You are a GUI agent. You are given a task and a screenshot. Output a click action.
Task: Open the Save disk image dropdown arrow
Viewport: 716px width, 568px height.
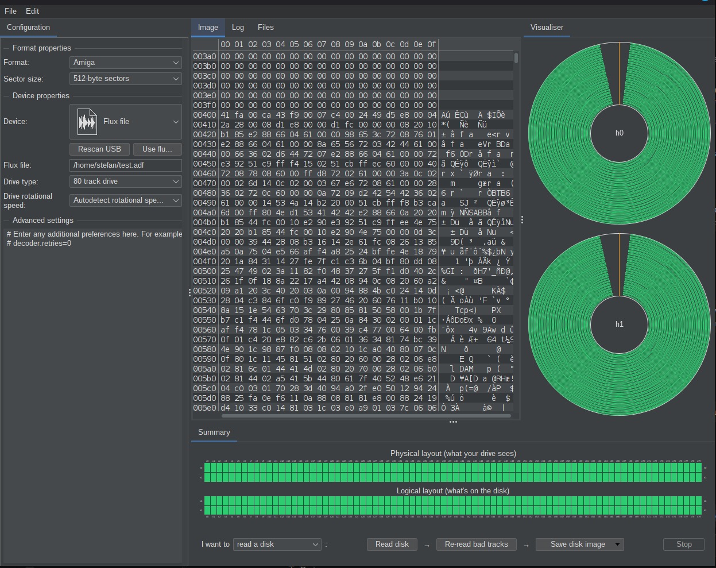[x=617, y=544]
